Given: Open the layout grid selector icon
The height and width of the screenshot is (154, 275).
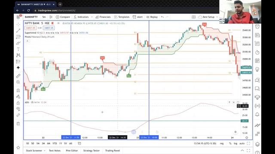Looking at the screenshot, I should [194, 17].
